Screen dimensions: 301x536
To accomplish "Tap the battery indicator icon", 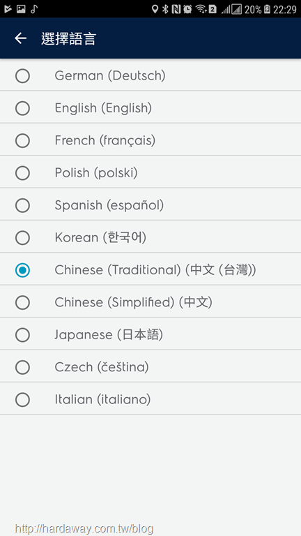I will coord(268,9).
